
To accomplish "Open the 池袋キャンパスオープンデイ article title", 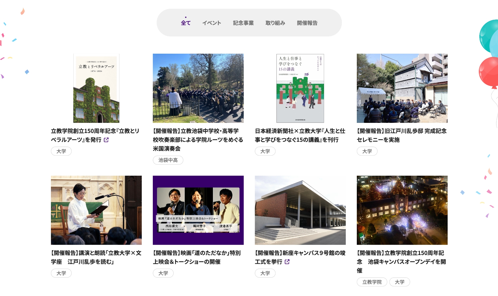I will pyautogui.click(x=401, y=262).
